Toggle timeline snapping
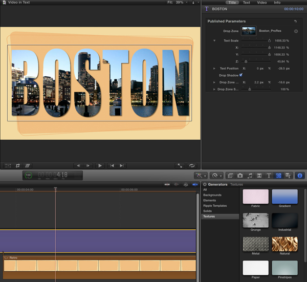The height and width of the screenshot is (282, 307). point(195,184)
